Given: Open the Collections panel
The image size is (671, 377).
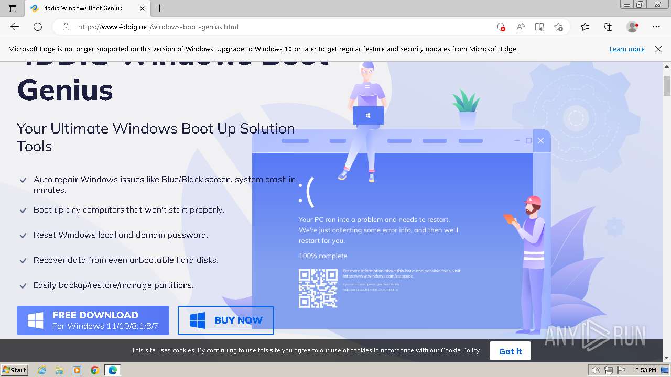Looking at the screenshot, I should point(608,27).
